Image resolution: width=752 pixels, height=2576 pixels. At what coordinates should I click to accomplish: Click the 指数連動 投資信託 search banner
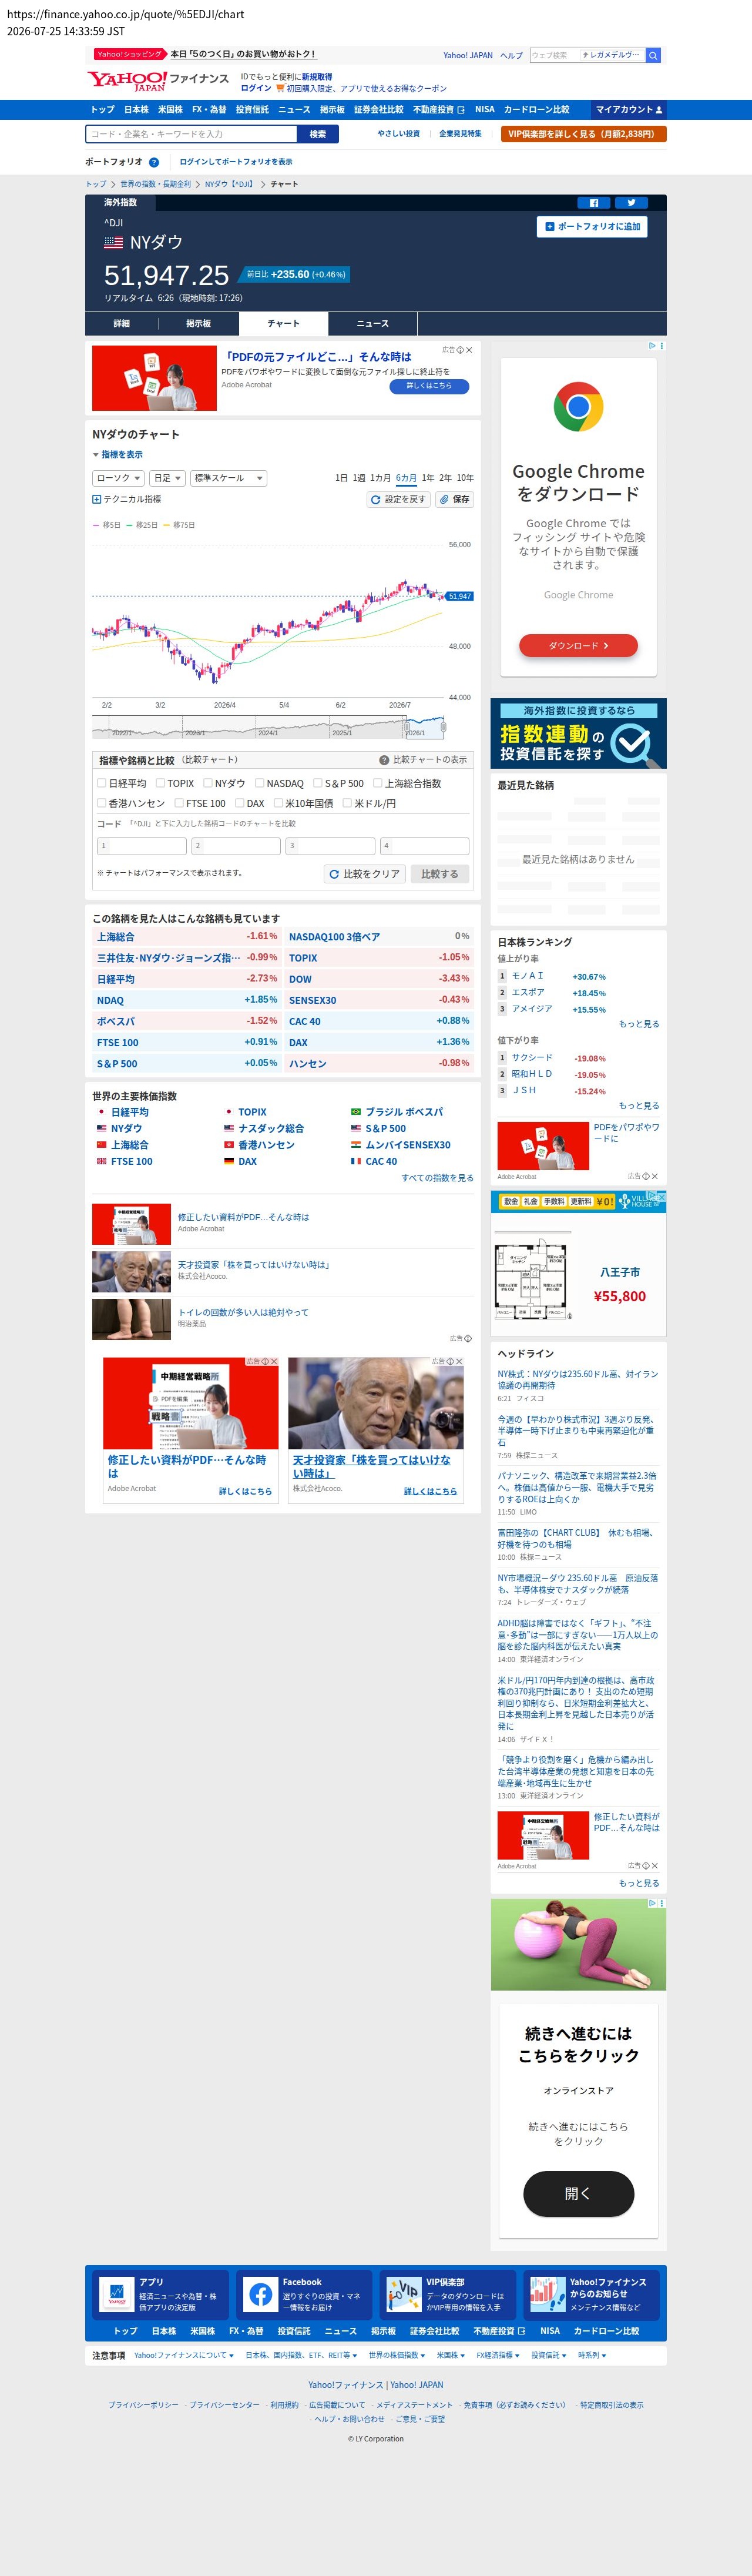[578, 733]
